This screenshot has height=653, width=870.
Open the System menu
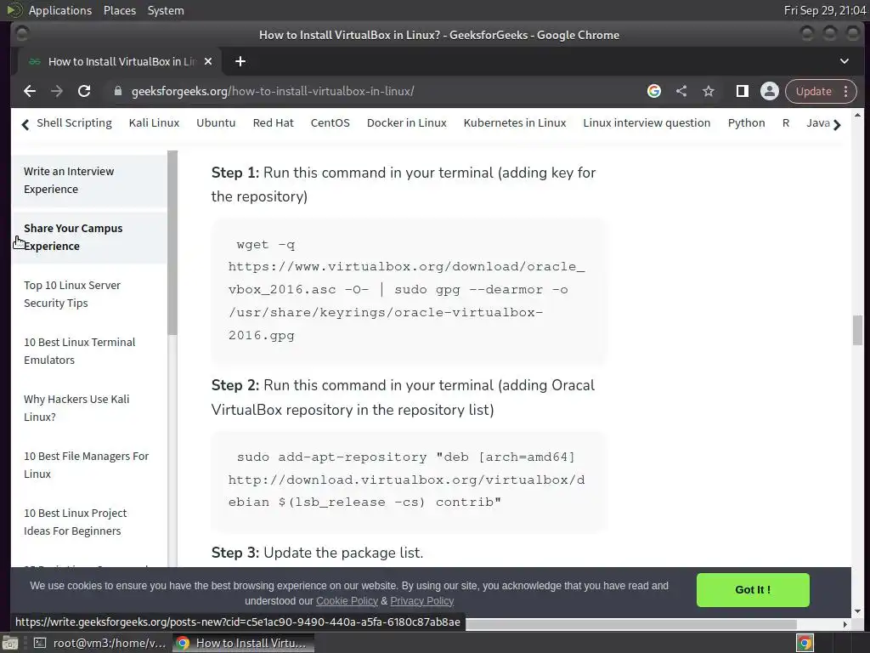click(x=166, y=10)
